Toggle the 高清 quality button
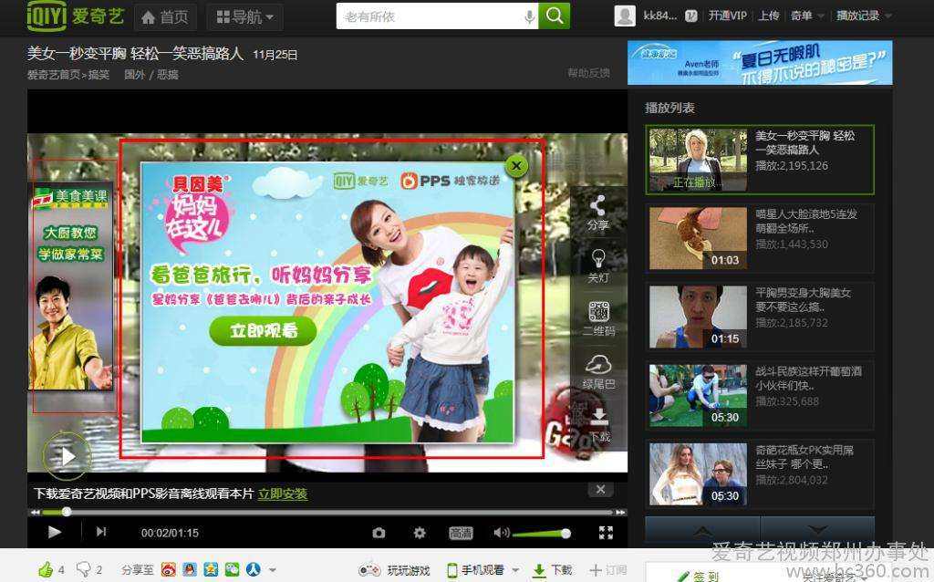The image size is (934, 582). click(461, 533)
